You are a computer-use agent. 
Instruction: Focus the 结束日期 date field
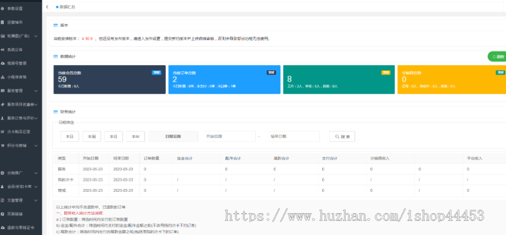293,136
